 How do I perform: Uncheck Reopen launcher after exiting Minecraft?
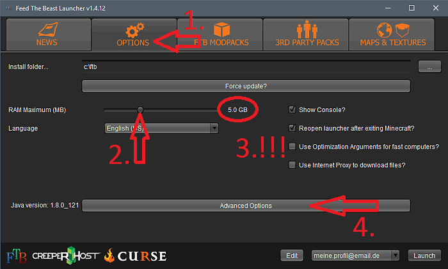point(293,128)
